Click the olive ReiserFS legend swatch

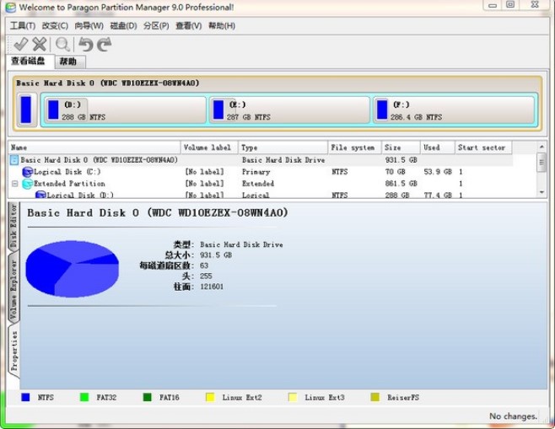point(374,397)
